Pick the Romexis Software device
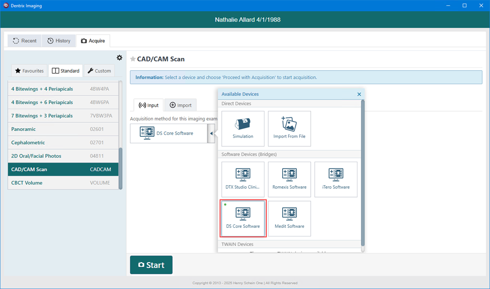Screen dimensions: 490x289 click(289, 179)
